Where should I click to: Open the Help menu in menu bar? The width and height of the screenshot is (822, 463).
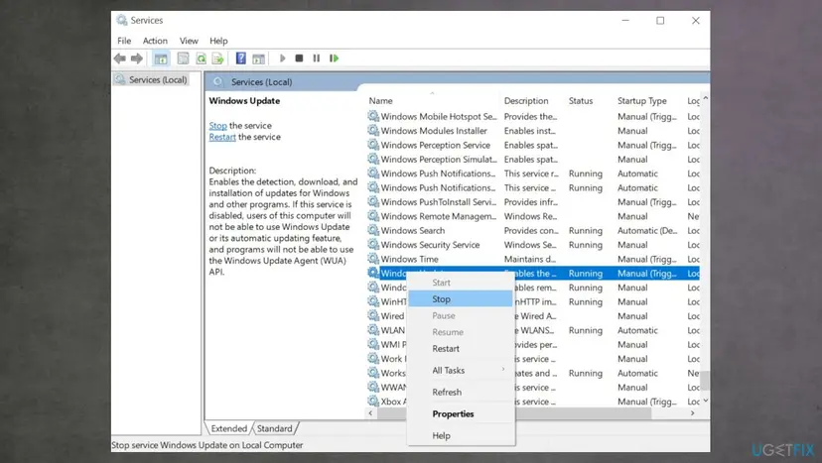[218, 41]
